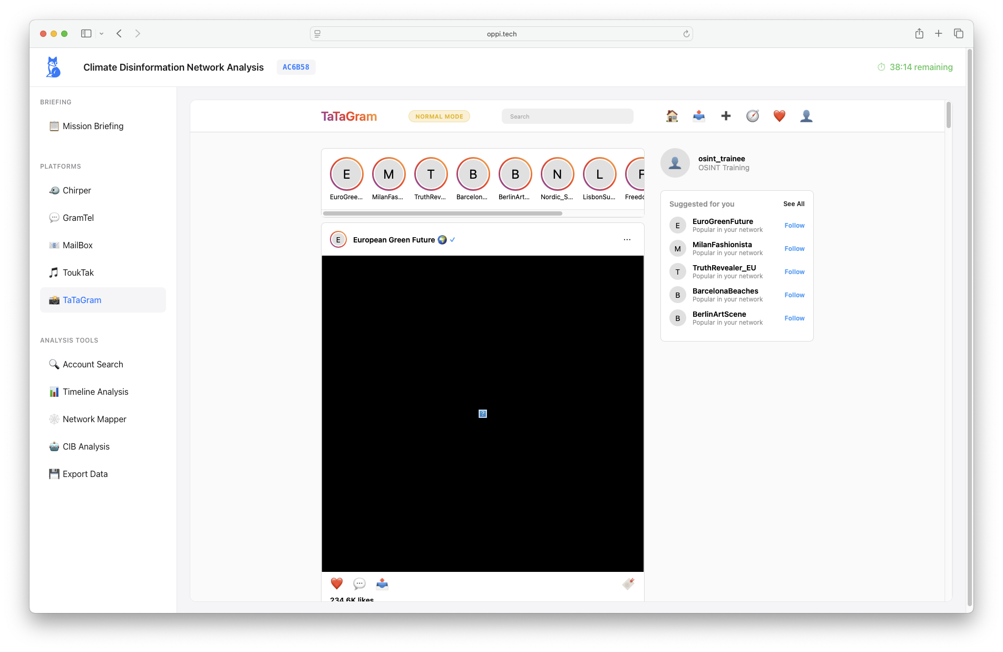Bookmark the post with the tag icon

click(x=628, y=583)
